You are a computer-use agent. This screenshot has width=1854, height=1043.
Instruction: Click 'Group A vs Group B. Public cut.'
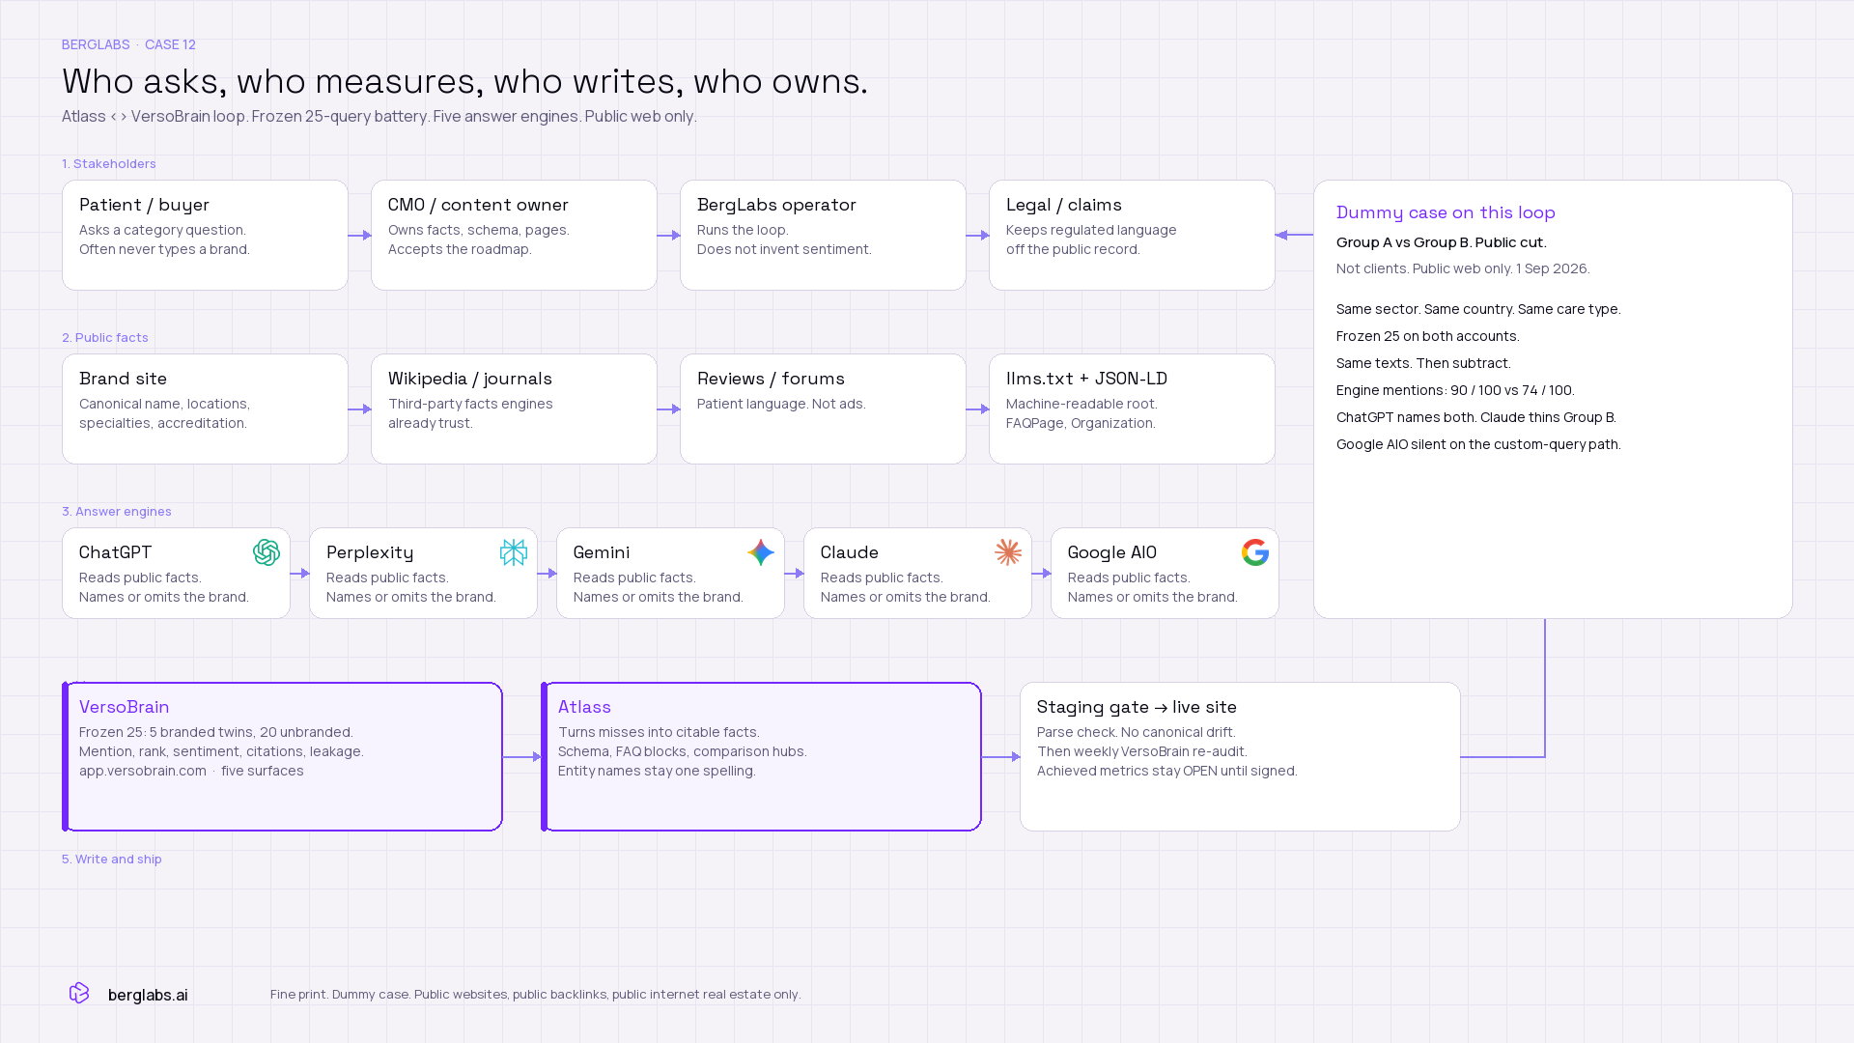click(1442, 242)
